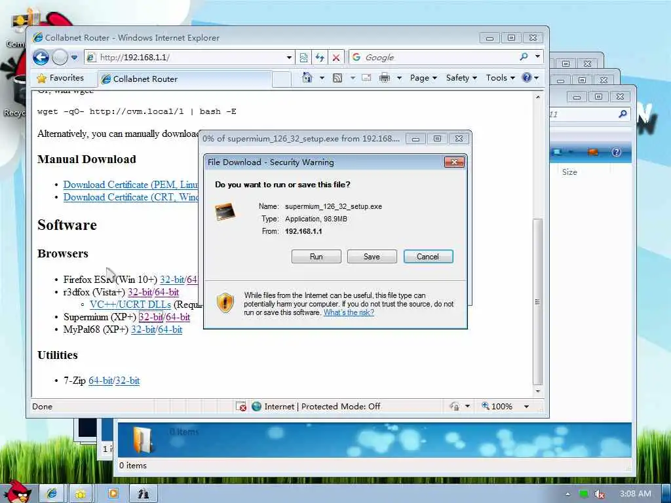Click Save in the File Download dialog

pos(372,257)
